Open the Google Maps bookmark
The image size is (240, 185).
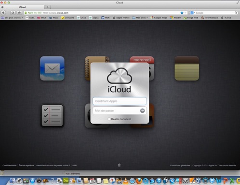(x=159, y=18)
